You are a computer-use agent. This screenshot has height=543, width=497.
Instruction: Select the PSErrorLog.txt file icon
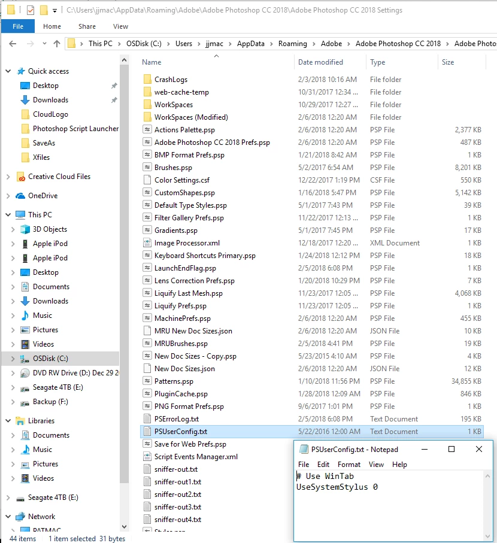(x=147, y=418)
